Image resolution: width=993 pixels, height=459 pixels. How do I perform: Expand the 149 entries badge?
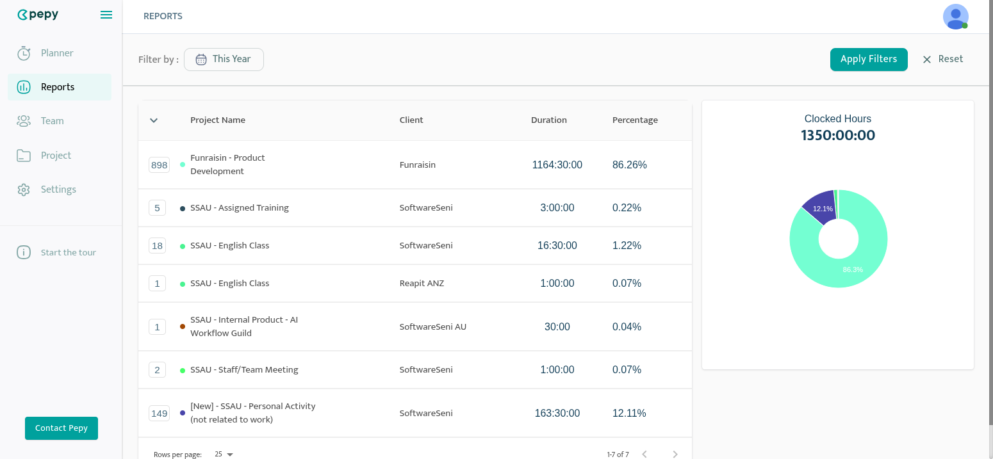click(x=159, y=414)
